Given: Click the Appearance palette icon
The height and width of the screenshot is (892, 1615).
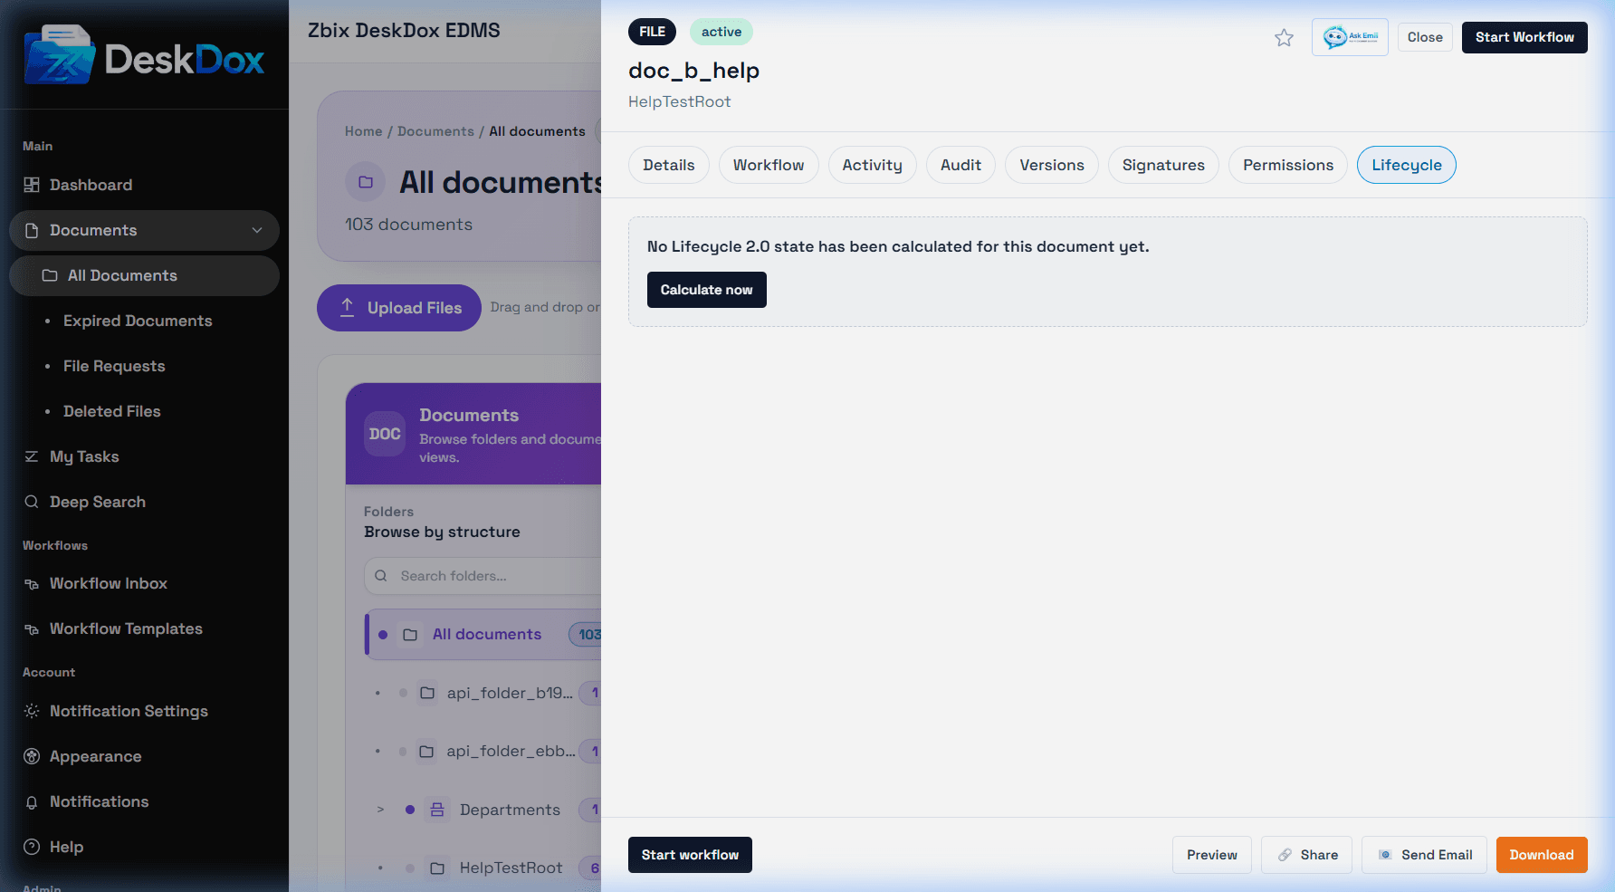Looking at the screenshot, I should pos(32,756).
